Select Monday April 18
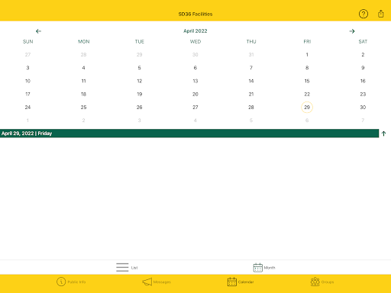Image resolution: width=391 pixels, height=293 pixels. 83,94
